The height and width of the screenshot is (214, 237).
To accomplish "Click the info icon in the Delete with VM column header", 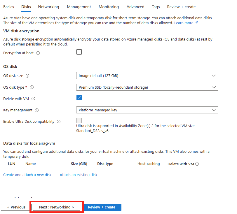I will point(197,164).
